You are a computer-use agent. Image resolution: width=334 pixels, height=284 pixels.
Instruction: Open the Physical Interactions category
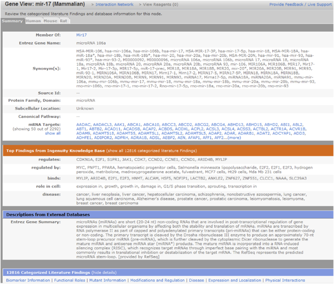pos(285,280)
